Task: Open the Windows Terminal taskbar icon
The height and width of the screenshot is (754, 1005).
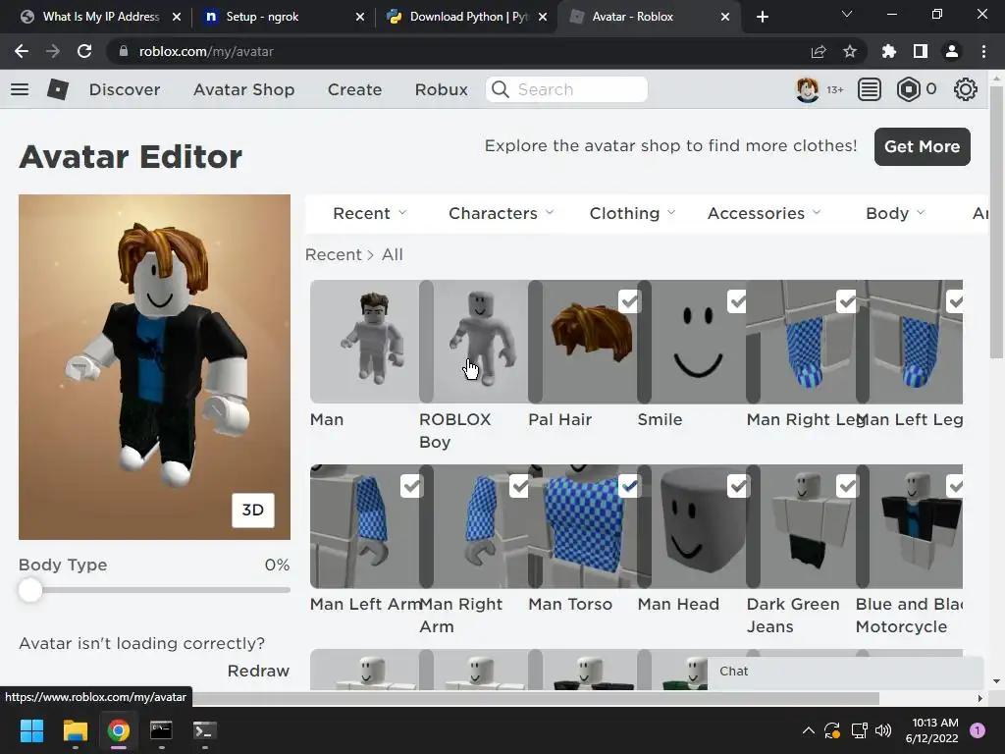Action: (204, 730)
